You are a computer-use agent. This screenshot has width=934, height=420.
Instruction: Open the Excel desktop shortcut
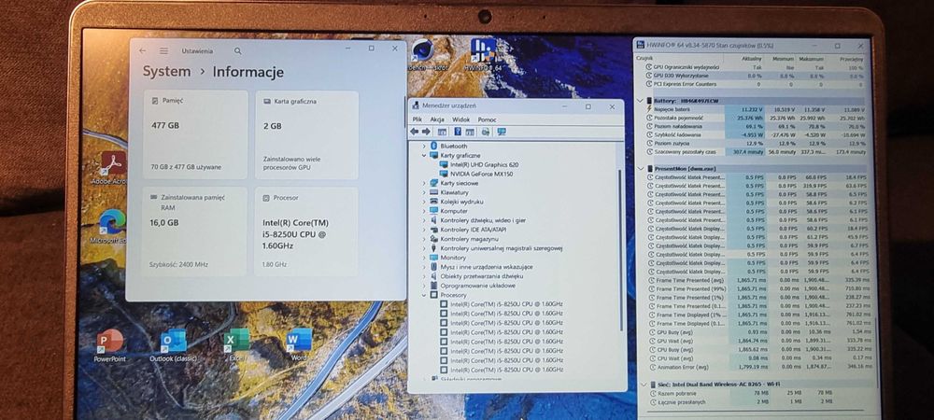click(x=236, y=345)
